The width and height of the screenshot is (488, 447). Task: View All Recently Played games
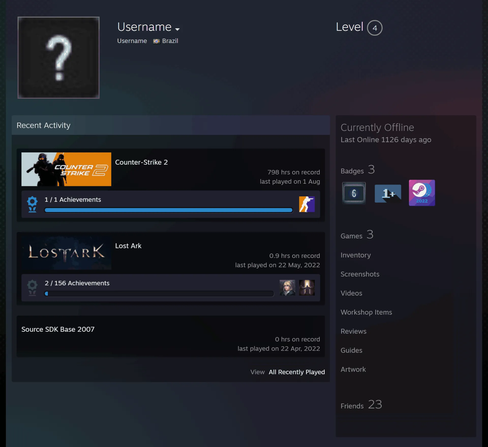click(x=297, y=372)
